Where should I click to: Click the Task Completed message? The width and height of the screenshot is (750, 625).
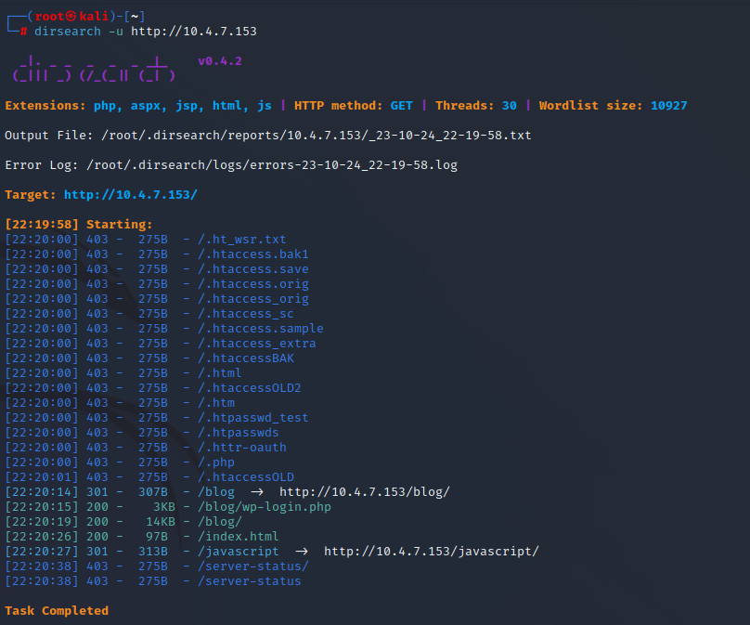coord(57,611)
